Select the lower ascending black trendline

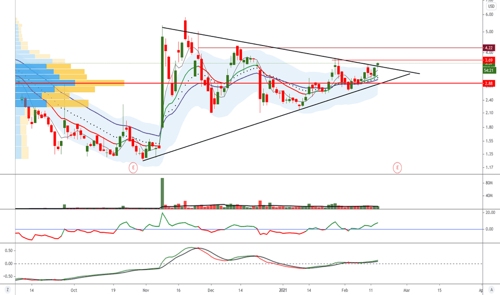tap(276, 117)
